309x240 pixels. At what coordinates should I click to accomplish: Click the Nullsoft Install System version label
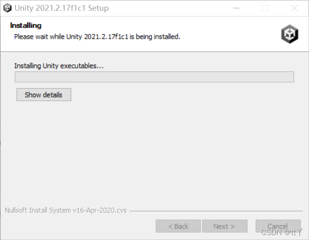pos(66,210)
